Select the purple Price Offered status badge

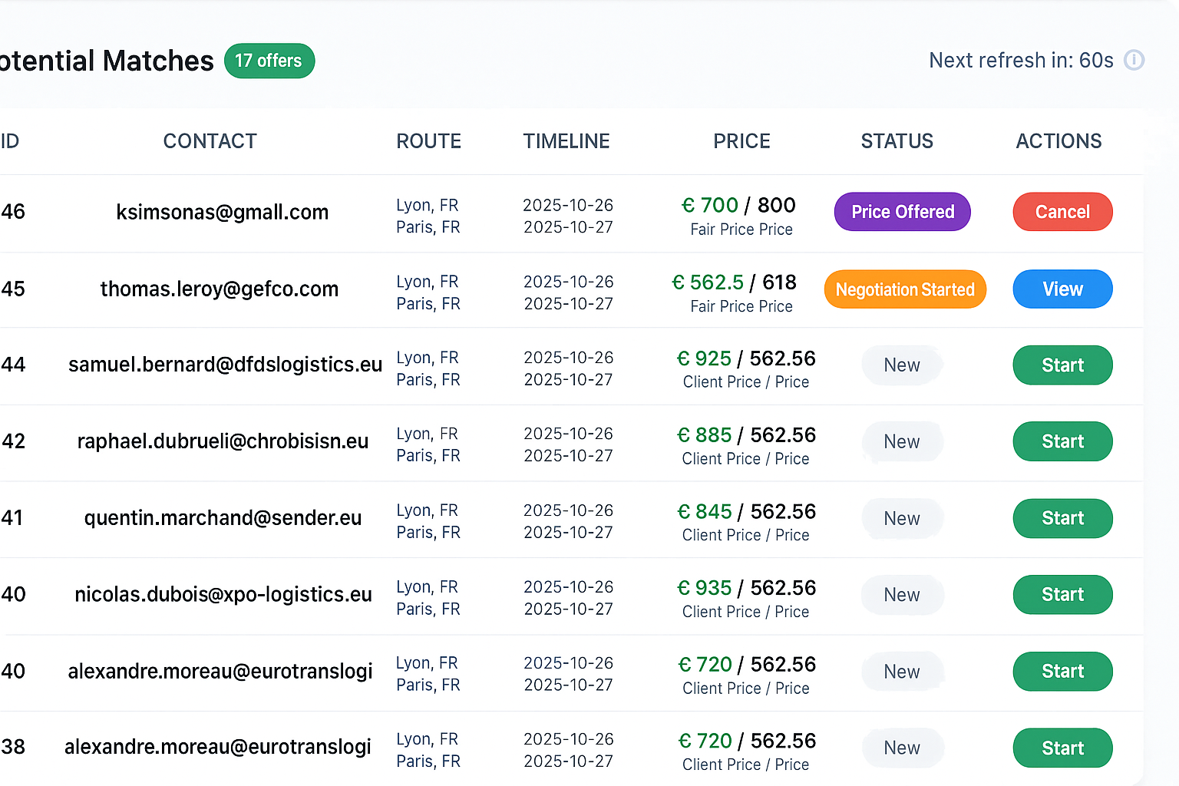tap(902, 212)
